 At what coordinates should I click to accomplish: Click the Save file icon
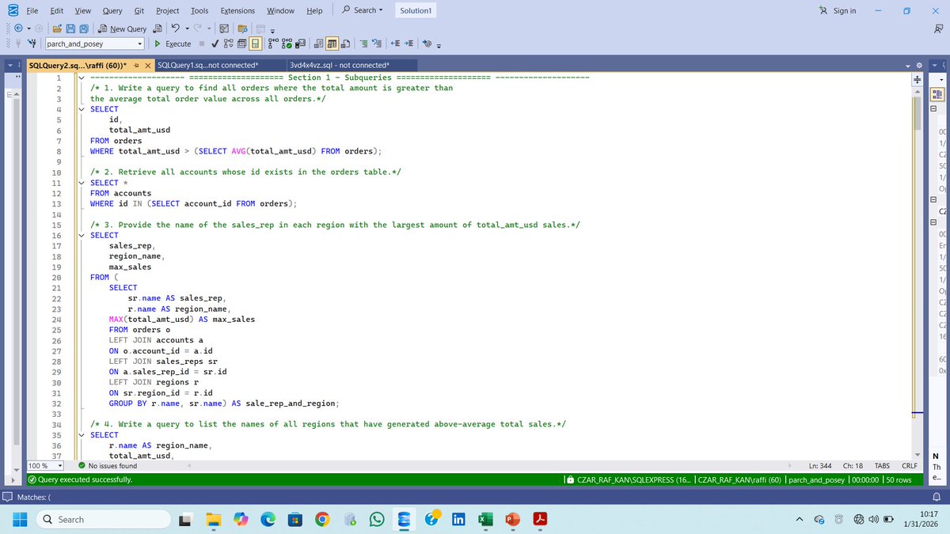(70, 28)
